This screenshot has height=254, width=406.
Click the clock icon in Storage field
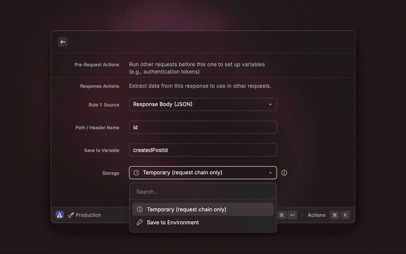(x=136, y=173)
